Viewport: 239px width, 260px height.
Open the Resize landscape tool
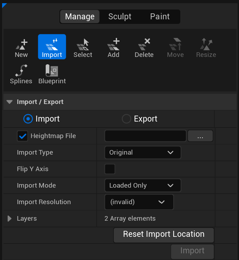[206, 48]
